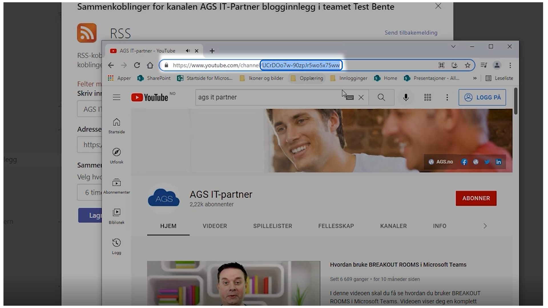Select the HJEM channel tab

tap(168, 226)
